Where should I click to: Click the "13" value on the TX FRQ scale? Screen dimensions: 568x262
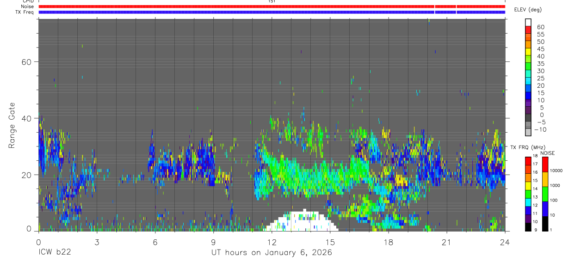click(535, 197)
